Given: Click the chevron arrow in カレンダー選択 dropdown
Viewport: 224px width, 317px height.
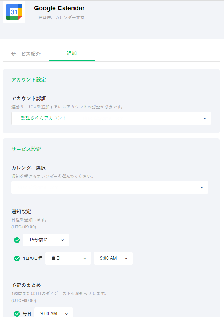Looking at the screenshot, I should click(202, 187).
